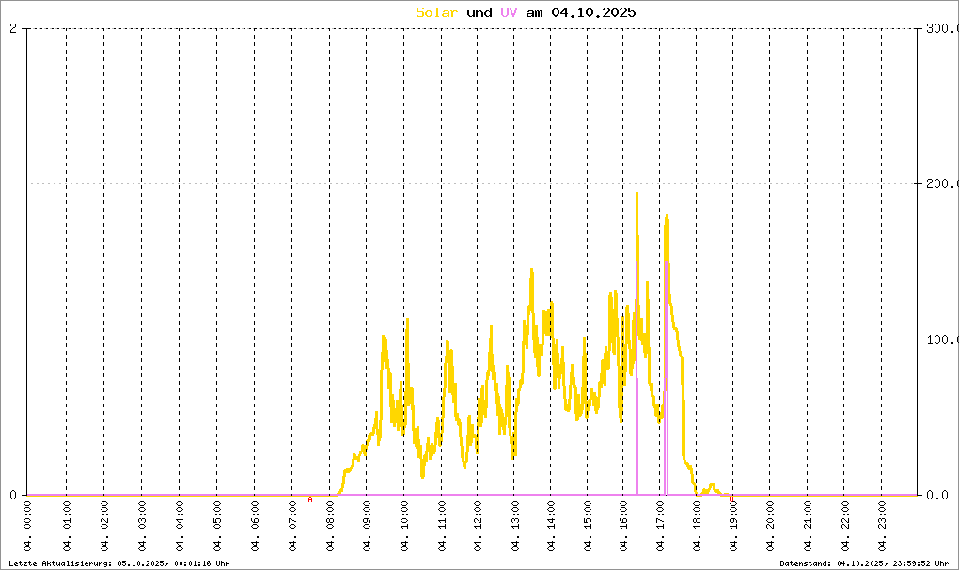
Task: Click the "Datenstand" timestamp footer
Action: (x=864, y=563)
